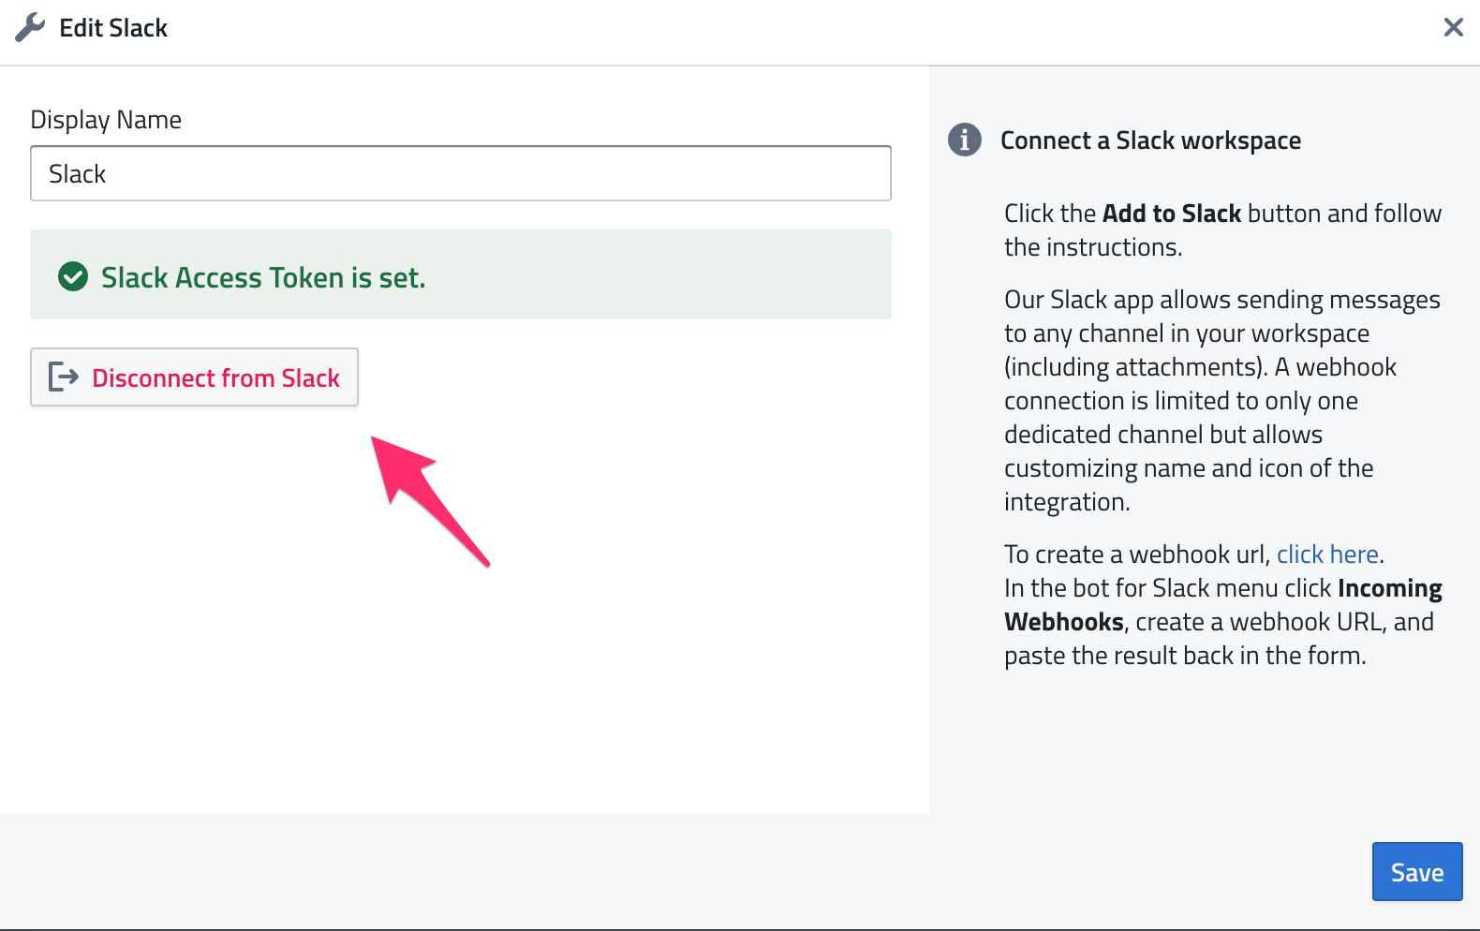Click the info circle icon

964,140
